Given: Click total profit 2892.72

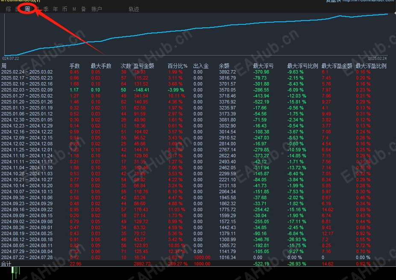Looking at the screenshot, I should (142, 264).
